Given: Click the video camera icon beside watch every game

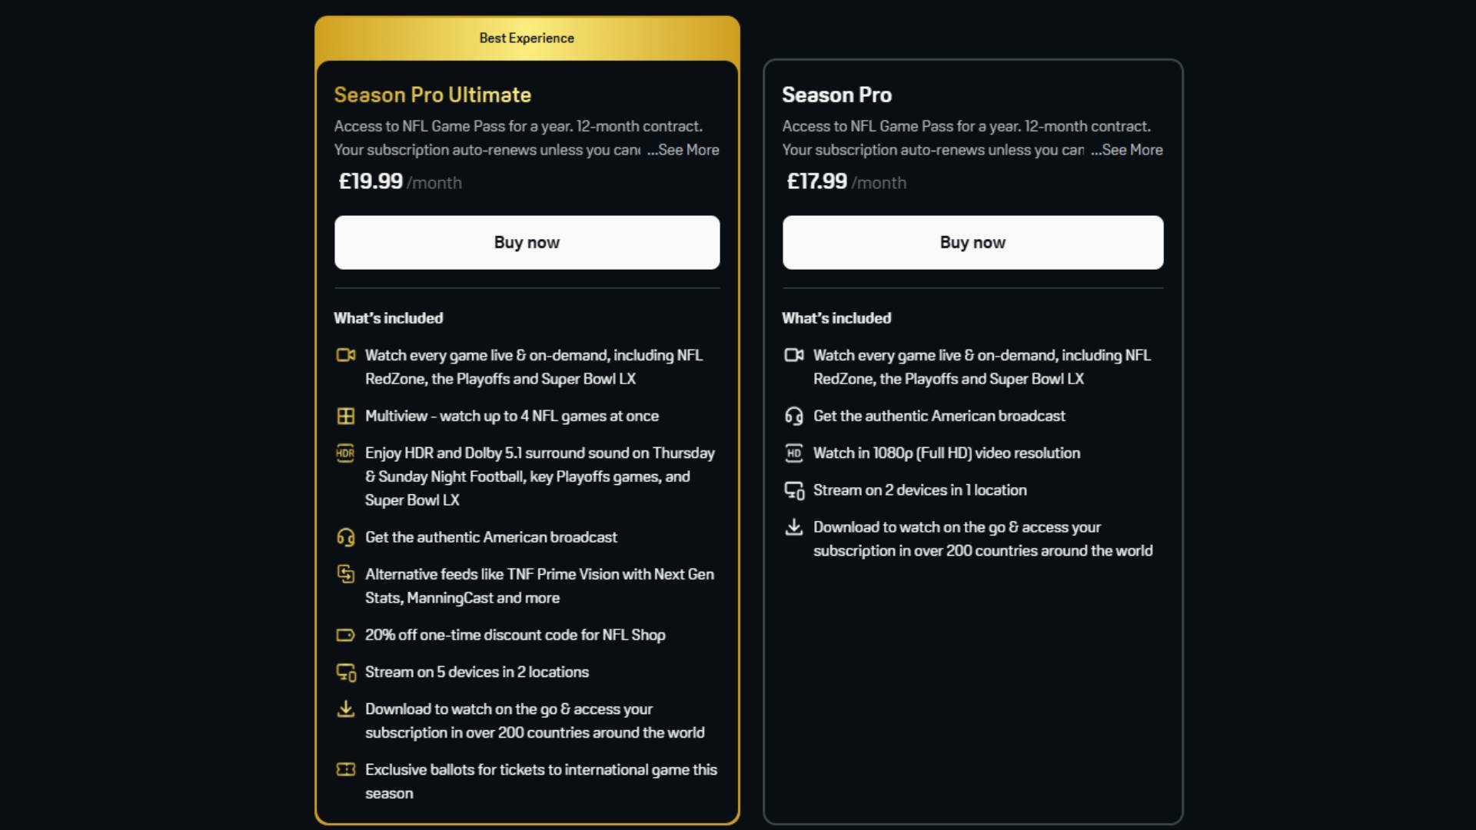Looking at the screenshot, I should click(x=346, y=356).
